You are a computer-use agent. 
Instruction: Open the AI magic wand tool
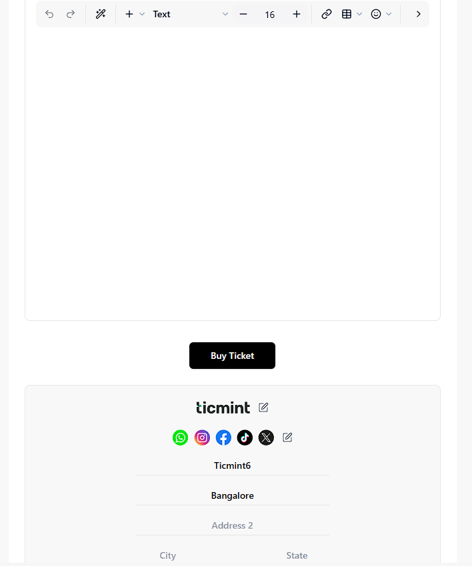click(101, 14)
